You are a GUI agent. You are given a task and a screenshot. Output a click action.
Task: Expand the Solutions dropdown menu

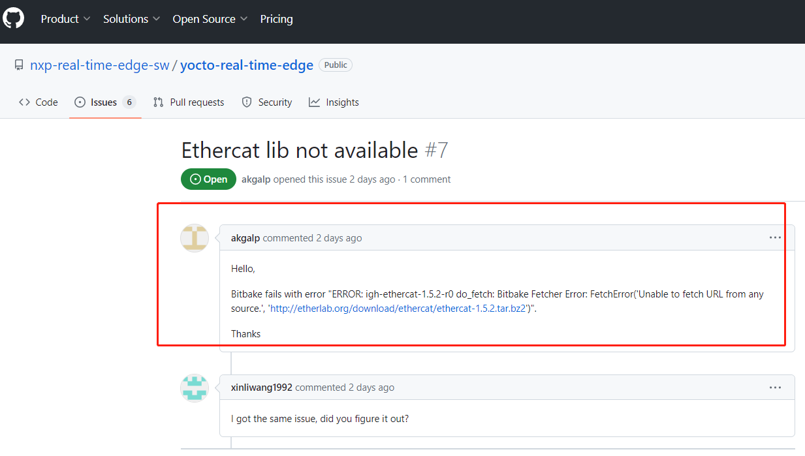click(131, 19)
